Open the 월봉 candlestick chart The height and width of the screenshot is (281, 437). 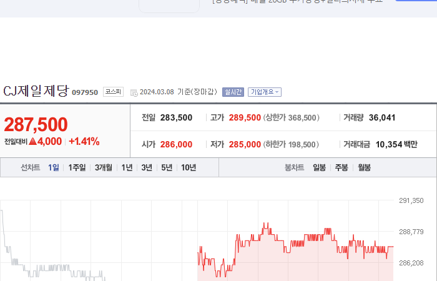pyautogui.click(x=364, y=167)
